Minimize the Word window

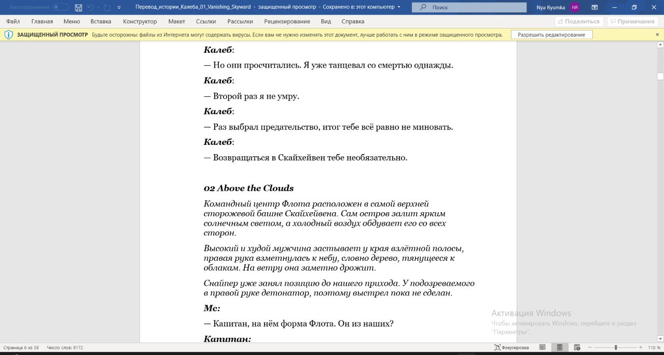[614, 7]
